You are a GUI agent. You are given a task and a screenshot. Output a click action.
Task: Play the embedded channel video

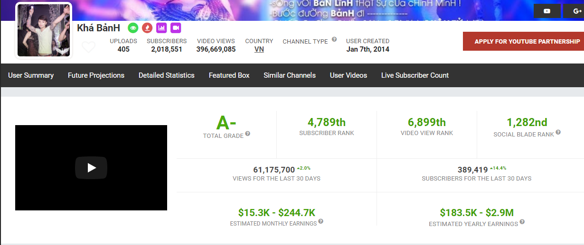point(91,168)
